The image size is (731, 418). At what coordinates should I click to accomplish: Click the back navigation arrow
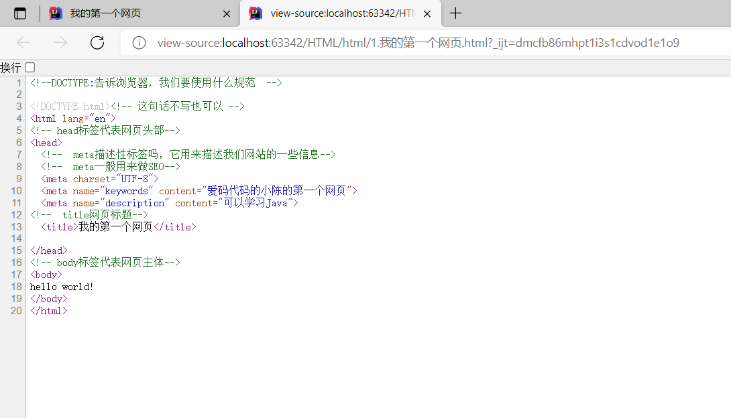pos(23,42)
